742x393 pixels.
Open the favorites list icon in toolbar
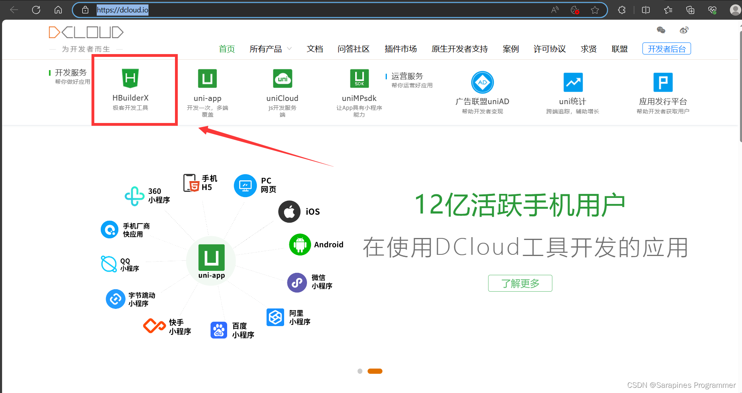tap(668, 10)
